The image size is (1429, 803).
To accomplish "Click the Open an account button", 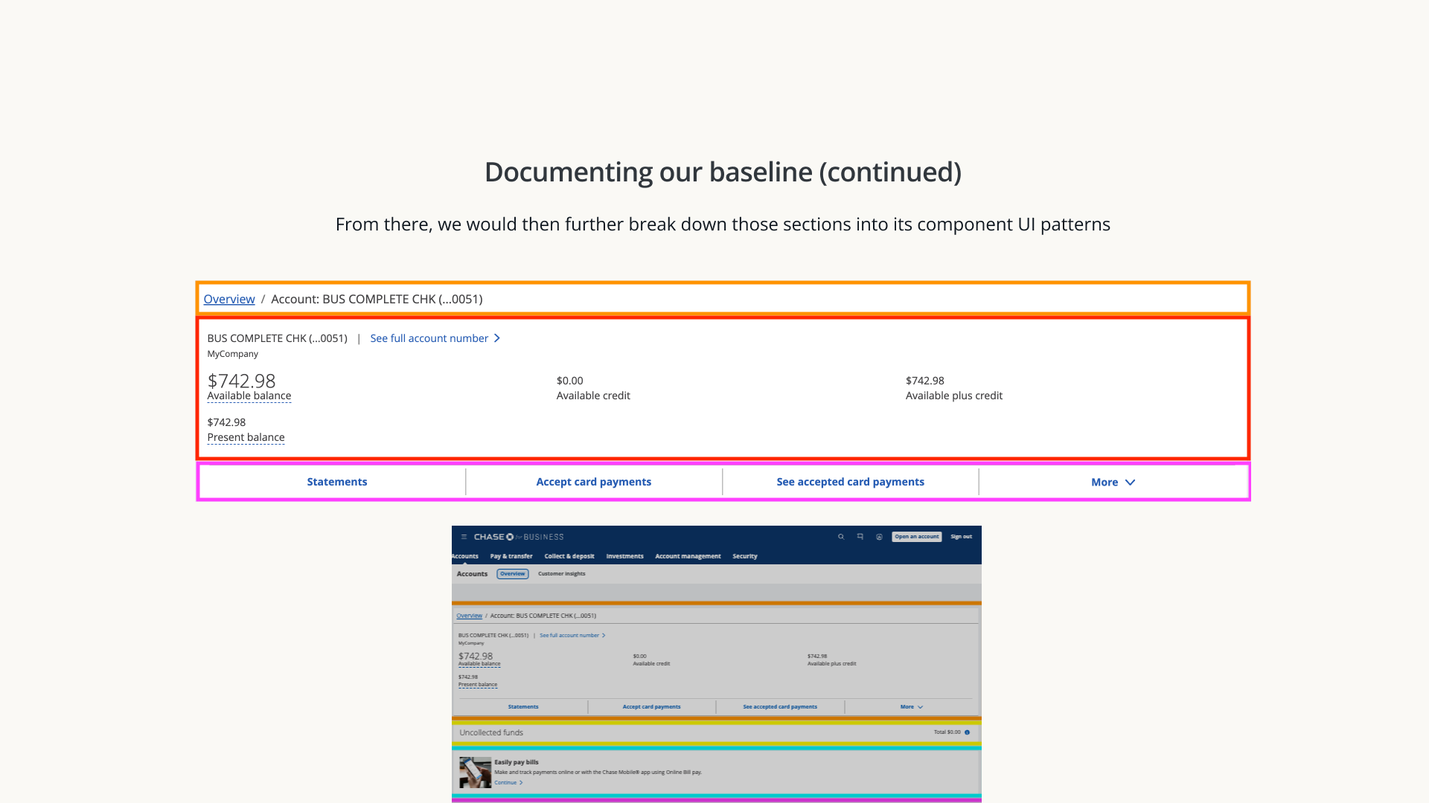I will (x=916, y=537).
